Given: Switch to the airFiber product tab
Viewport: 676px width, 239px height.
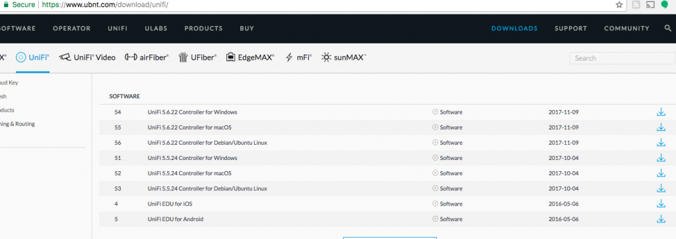Looking at the screenshot, I should (x=147, y=57).
